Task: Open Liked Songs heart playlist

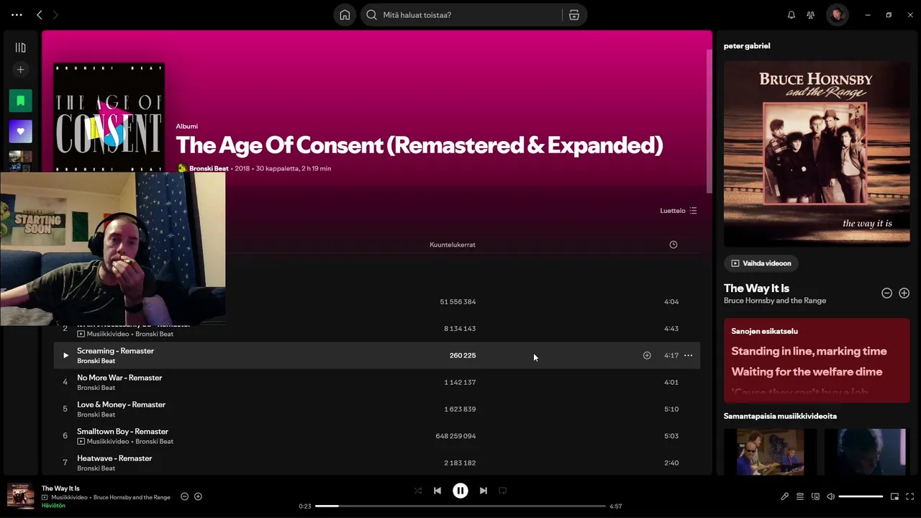Action: click(x=20, y=132)
